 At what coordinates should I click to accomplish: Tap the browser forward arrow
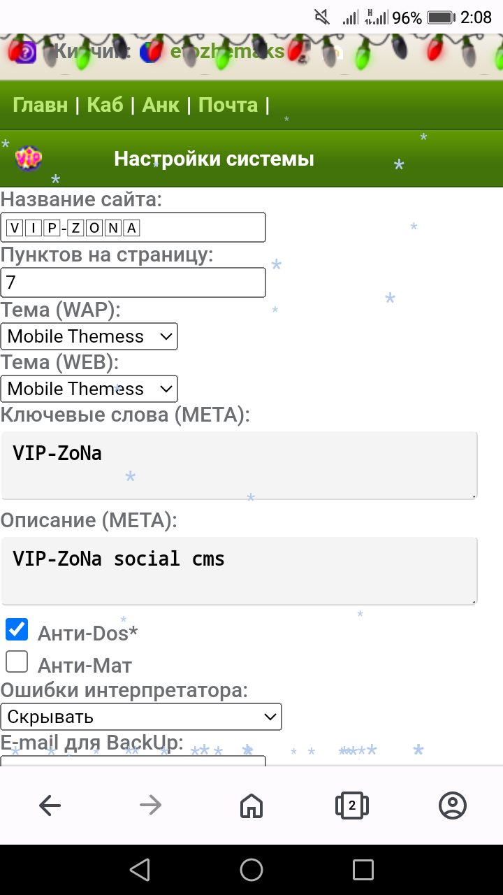[x=151, y=805]
